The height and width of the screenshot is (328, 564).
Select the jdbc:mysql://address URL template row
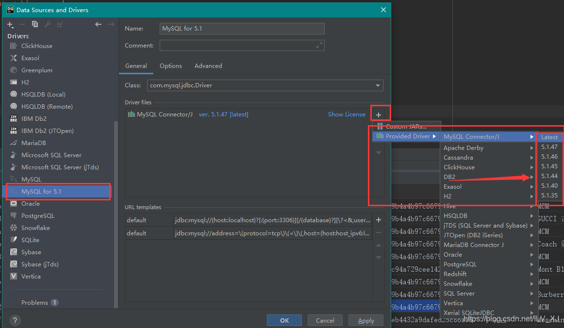(x=249, y=233)
